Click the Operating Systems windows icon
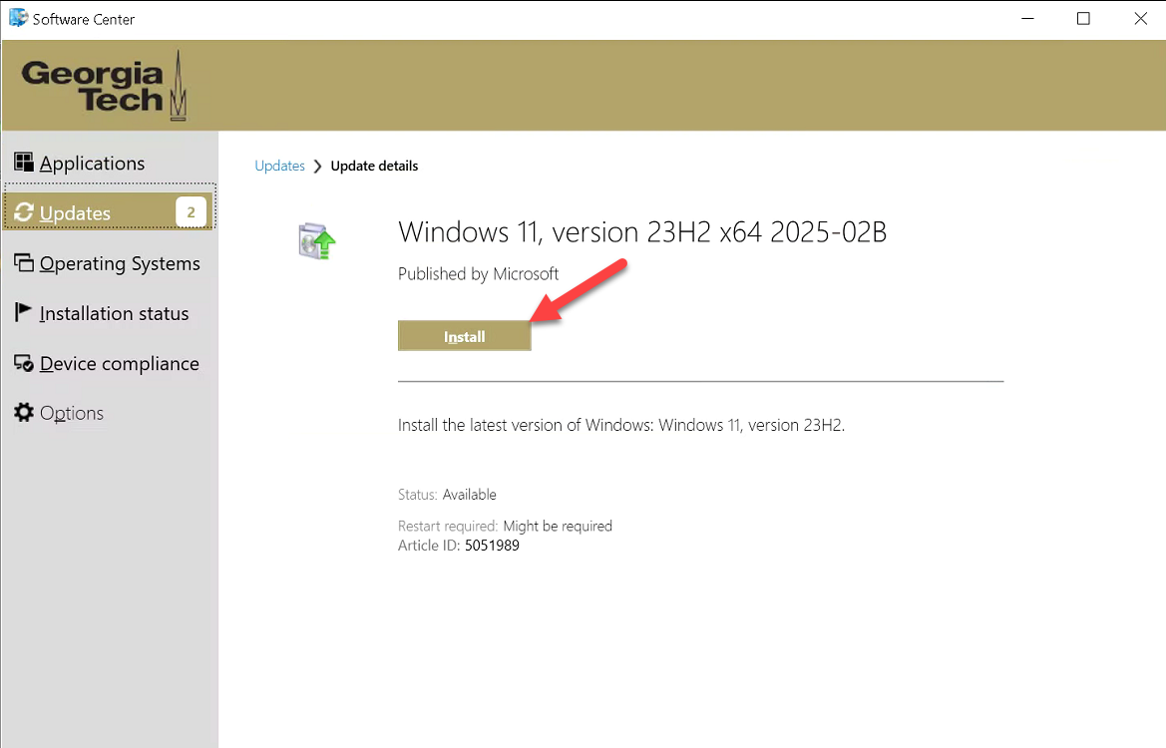The height and width of the screenshot is (748, 1166). (24, 262)
